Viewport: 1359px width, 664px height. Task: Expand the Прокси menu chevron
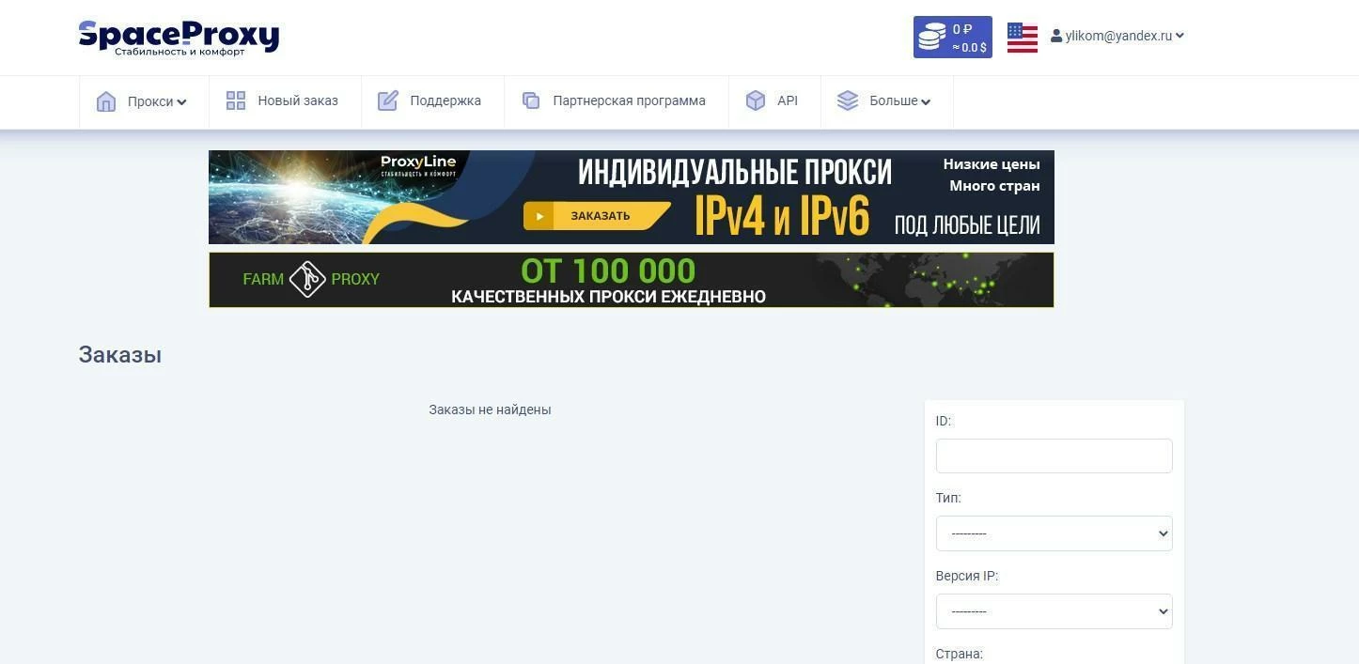(181, 102)
